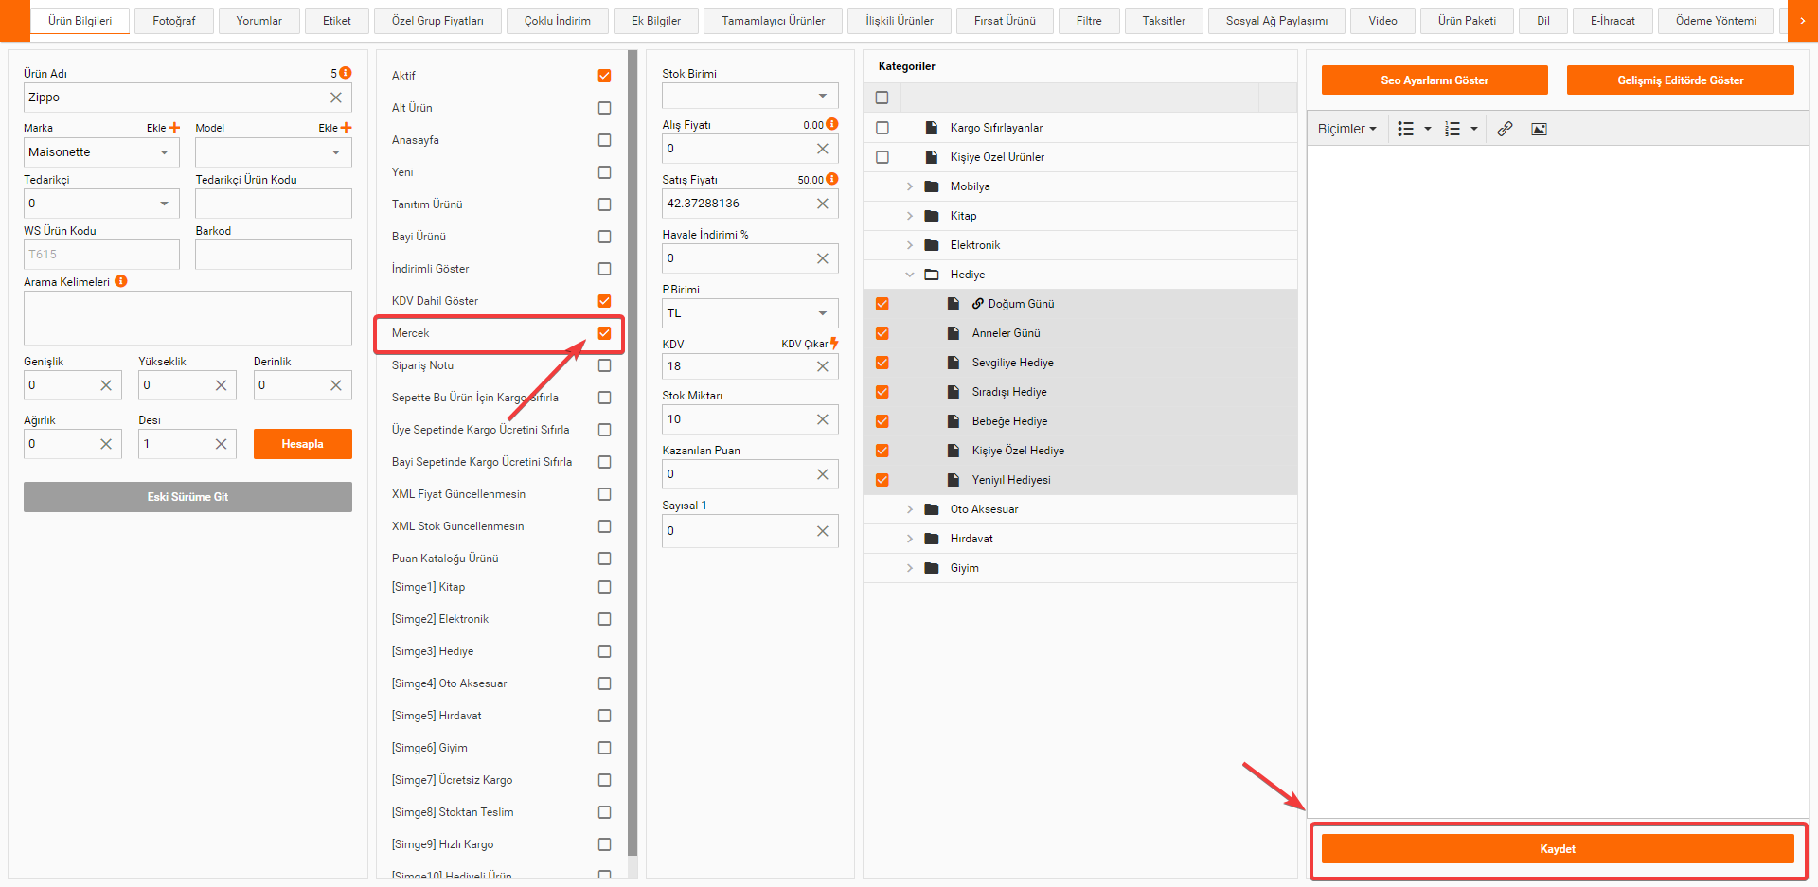
Task: Open the Model dropdown
Action: click(x=274, y=152)
